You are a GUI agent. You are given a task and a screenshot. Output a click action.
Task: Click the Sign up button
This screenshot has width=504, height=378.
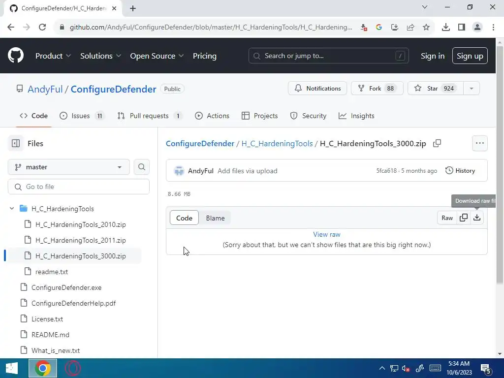[x=470, y=56]
